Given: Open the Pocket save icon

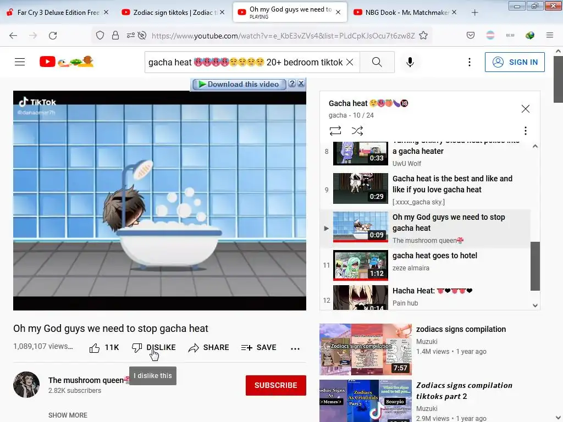Looking at the screenshot, I should click(471, 35).
